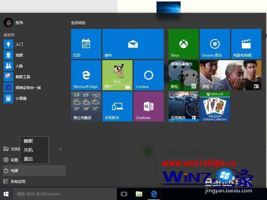The height and width of the screenshot is (200, 267).
Task: Open the 手机助手 phone companion tile
Action: 117,107
